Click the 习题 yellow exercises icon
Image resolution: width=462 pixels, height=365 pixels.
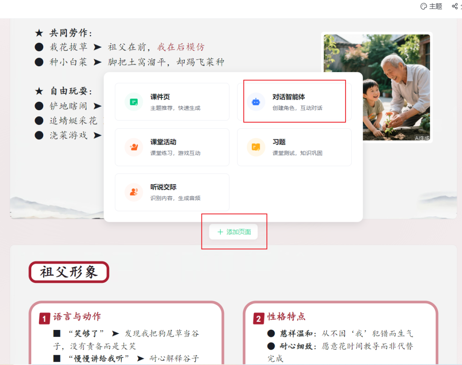256,147
